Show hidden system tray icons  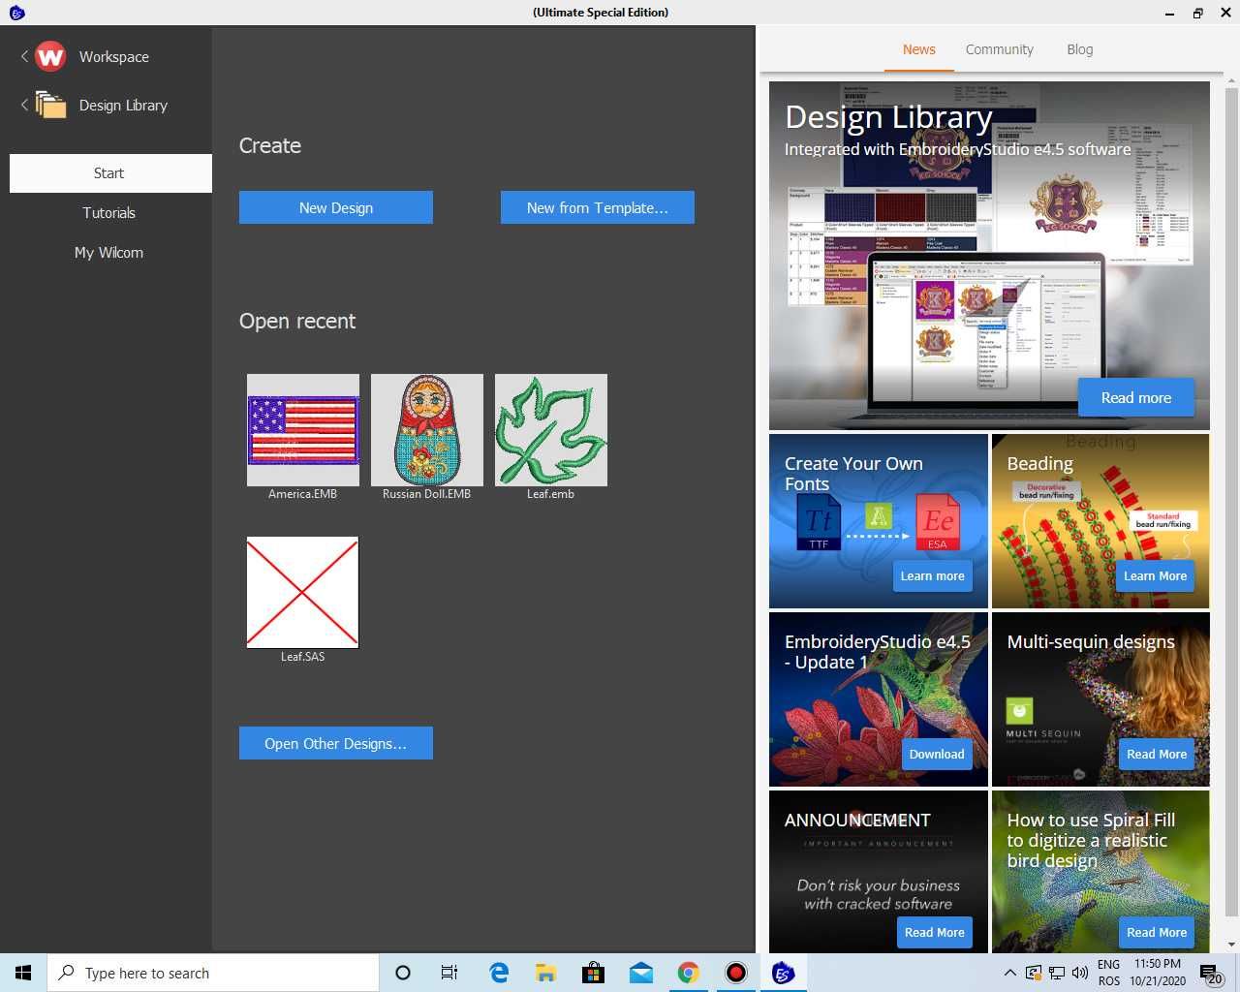[x=1010, y=973]
